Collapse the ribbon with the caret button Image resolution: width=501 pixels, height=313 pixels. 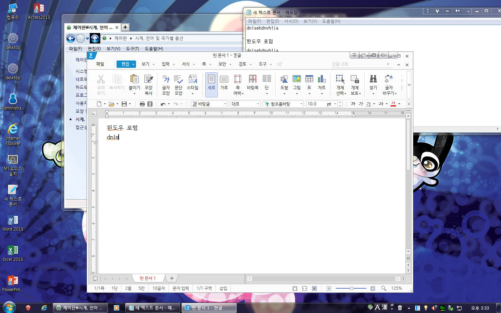[399, 65]
